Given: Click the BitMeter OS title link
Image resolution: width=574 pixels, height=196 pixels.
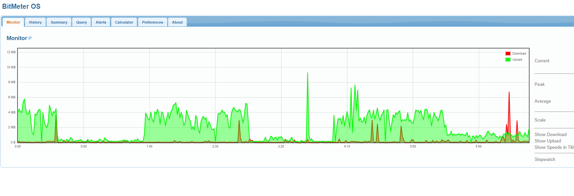Looking at the screenshot, I should tap(21, 6).
